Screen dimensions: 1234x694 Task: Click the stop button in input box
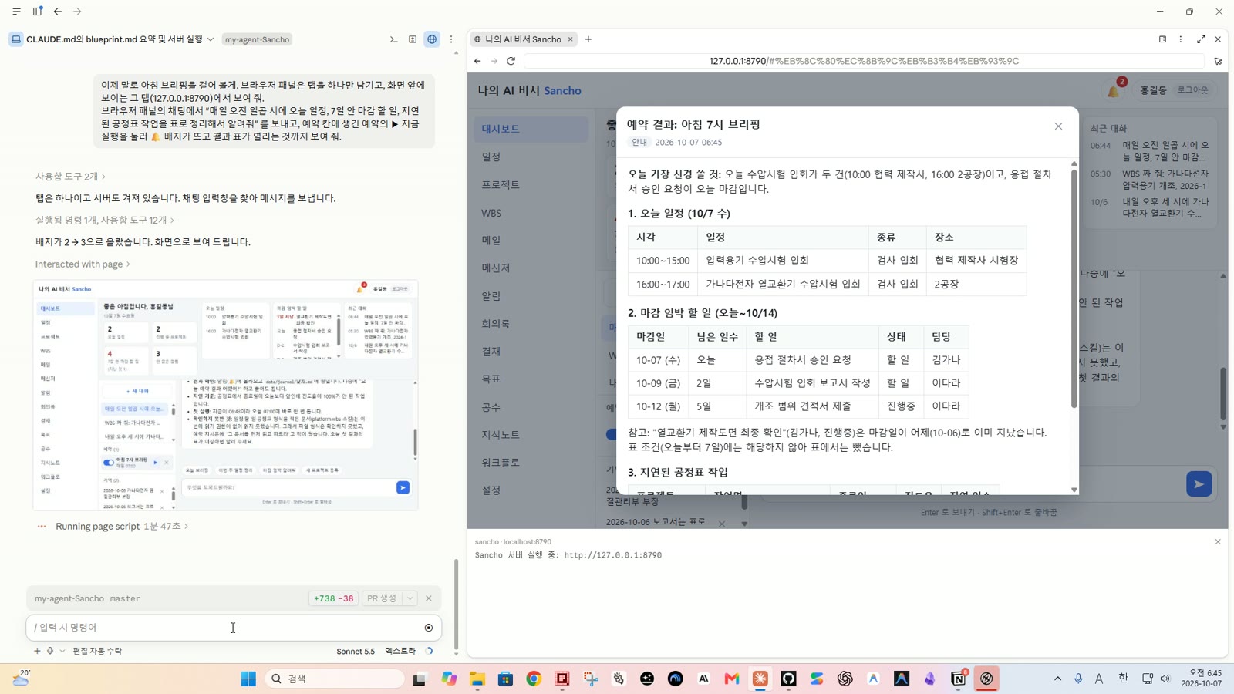pos(429,628)
